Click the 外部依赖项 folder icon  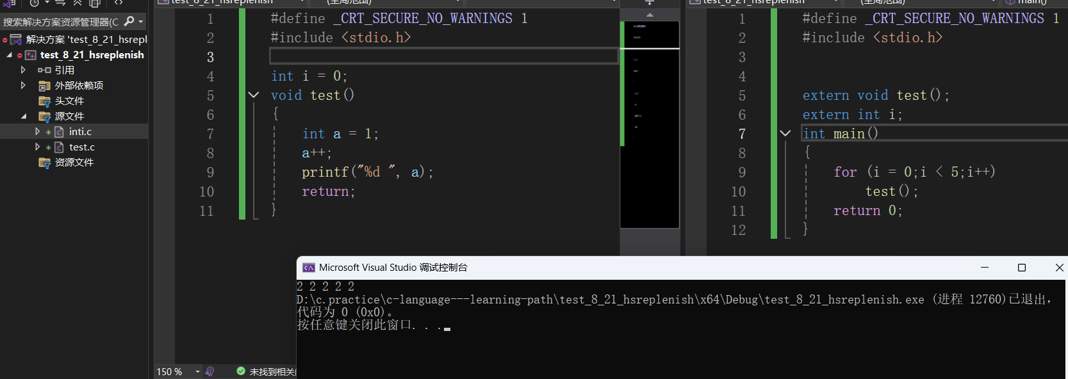click(44, 86)
